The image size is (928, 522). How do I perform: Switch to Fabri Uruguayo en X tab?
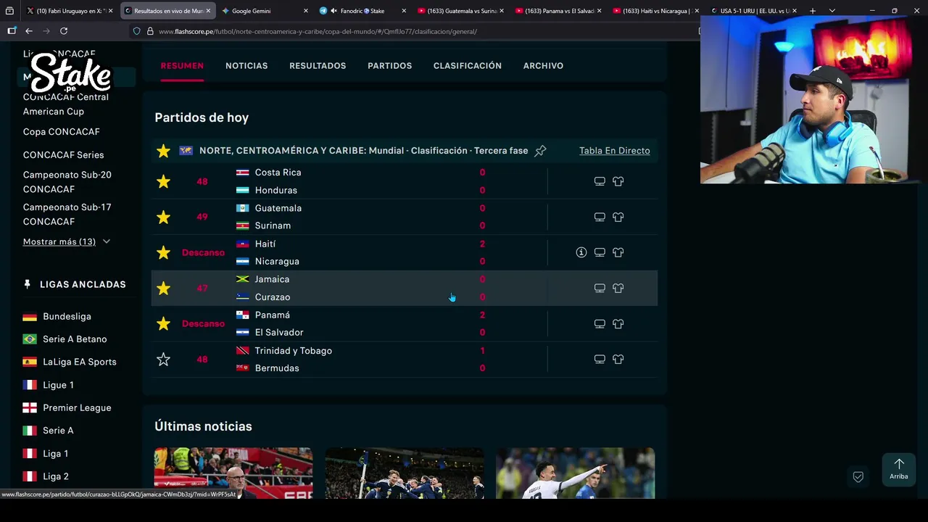[69, 11]
